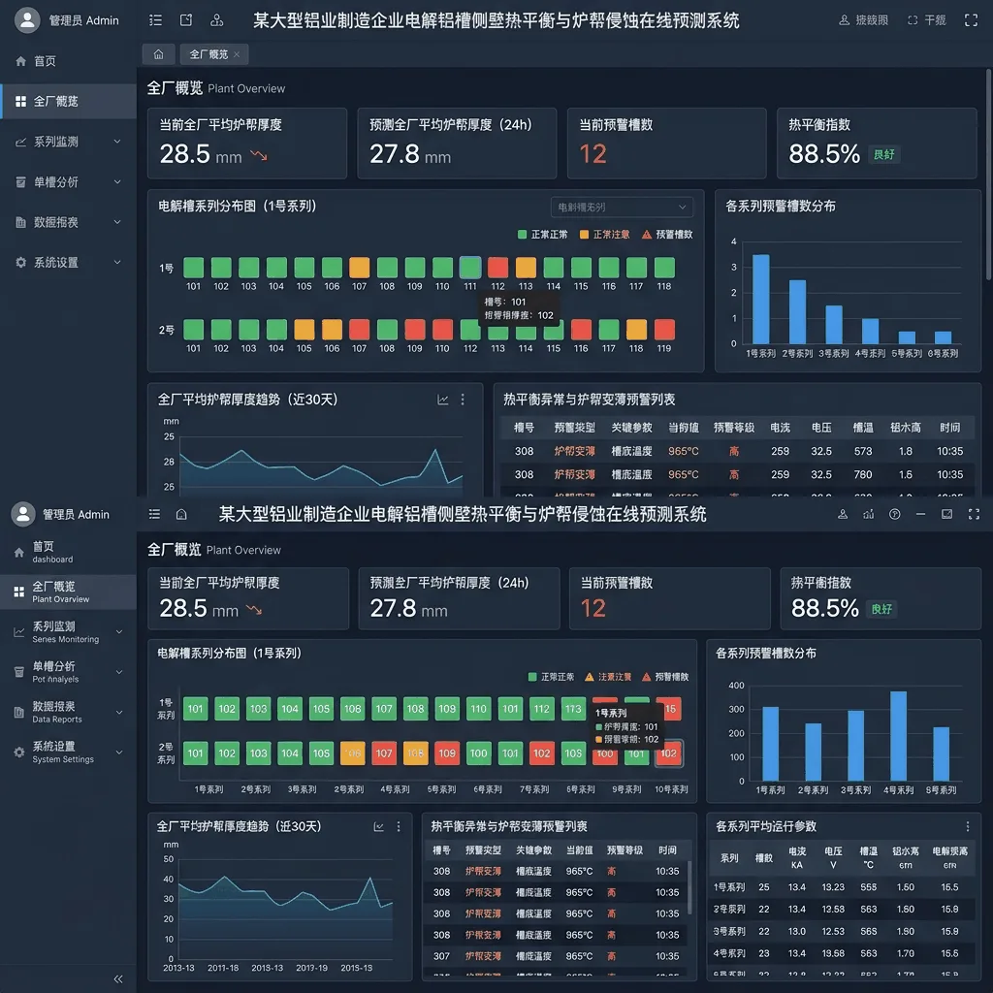Image resolution: width=993 pixels, height=993 pixels.
Task: Expand the System Settings chevron in bottom sidebar
Action: 119,752
